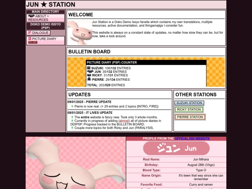252x189 pixels.
Task: Click the waving Jun rabbit image in Welcome
Action: coord(80,33)
